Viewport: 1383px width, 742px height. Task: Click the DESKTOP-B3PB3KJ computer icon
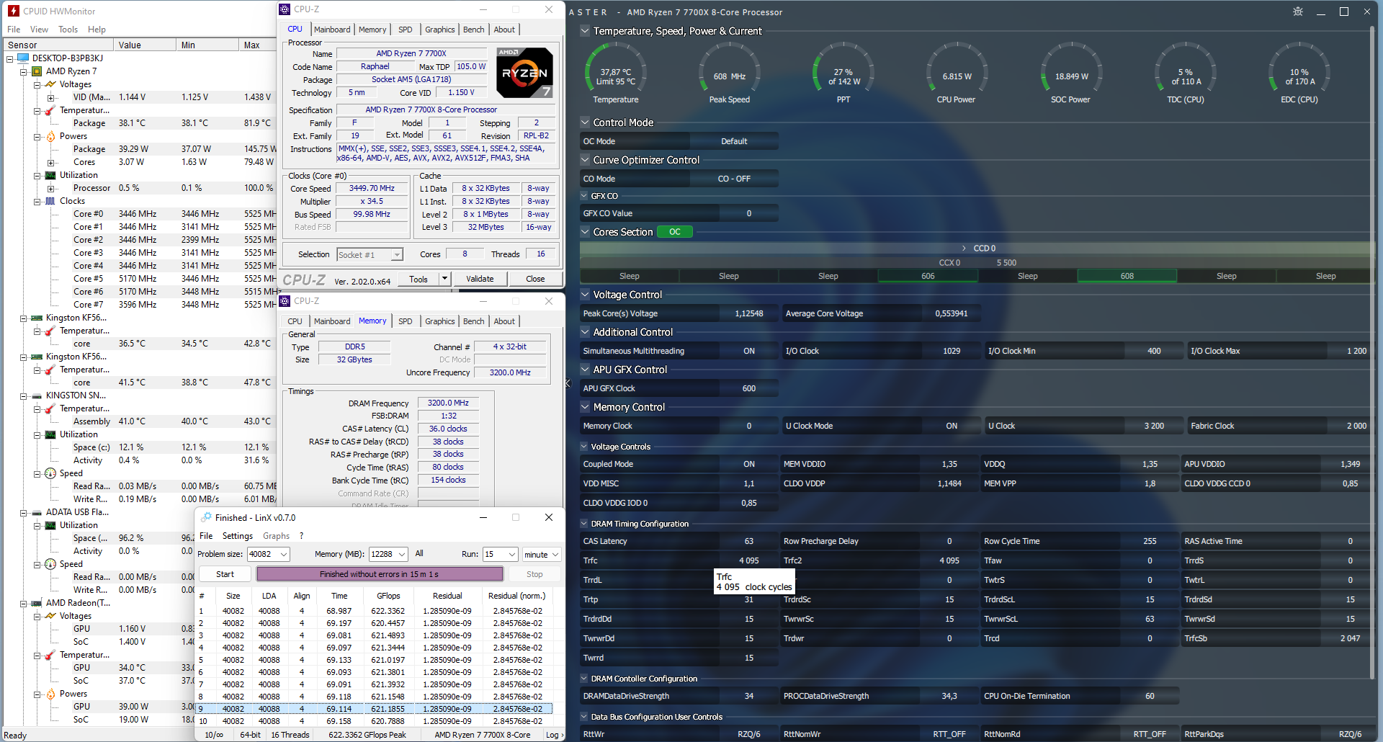(x=23, y=58)
